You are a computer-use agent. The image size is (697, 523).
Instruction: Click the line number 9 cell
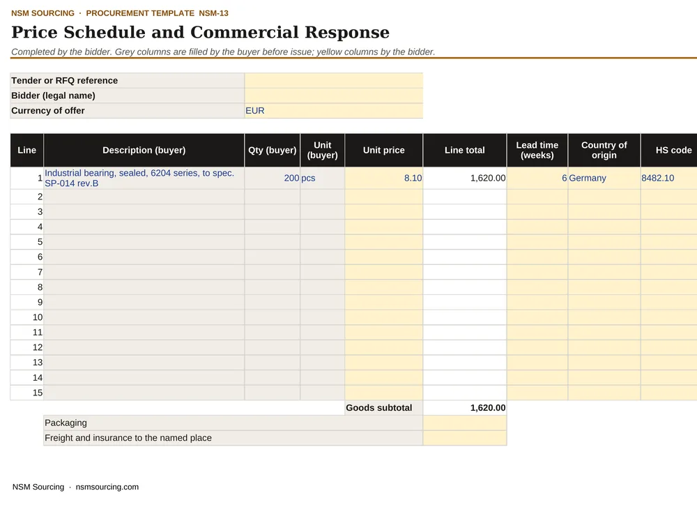[x=26, y=303]
